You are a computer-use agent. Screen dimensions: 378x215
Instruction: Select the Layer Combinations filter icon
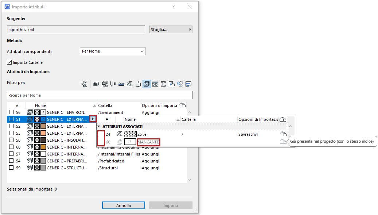[x=105, y=84]
